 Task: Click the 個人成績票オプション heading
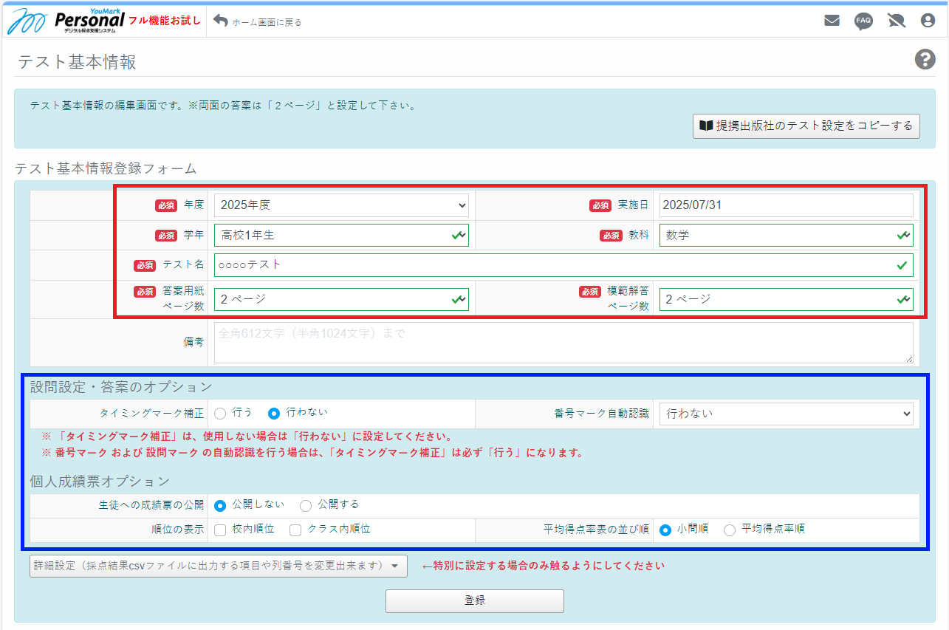pos(100,482)
